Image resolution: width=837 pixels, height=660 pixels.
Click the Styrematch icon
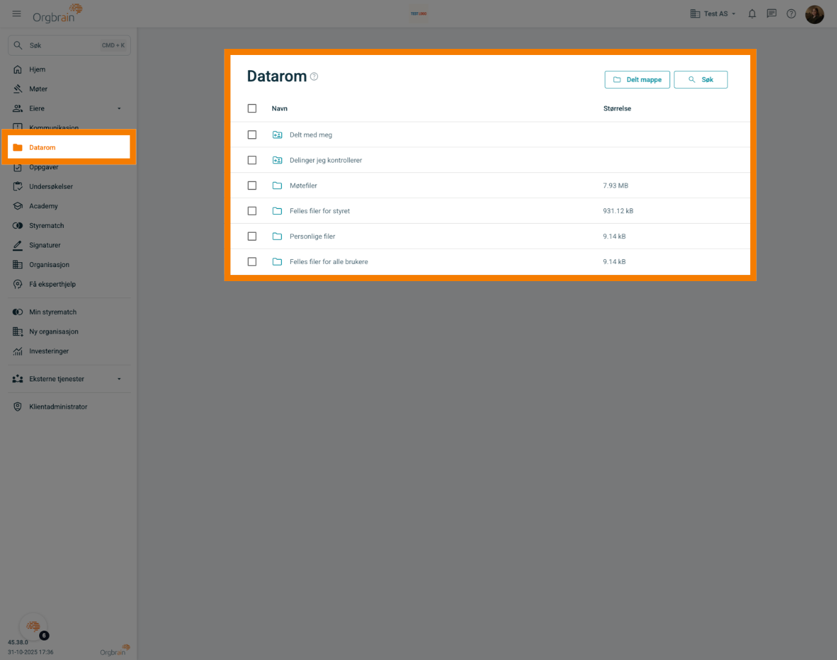point(18,226)
